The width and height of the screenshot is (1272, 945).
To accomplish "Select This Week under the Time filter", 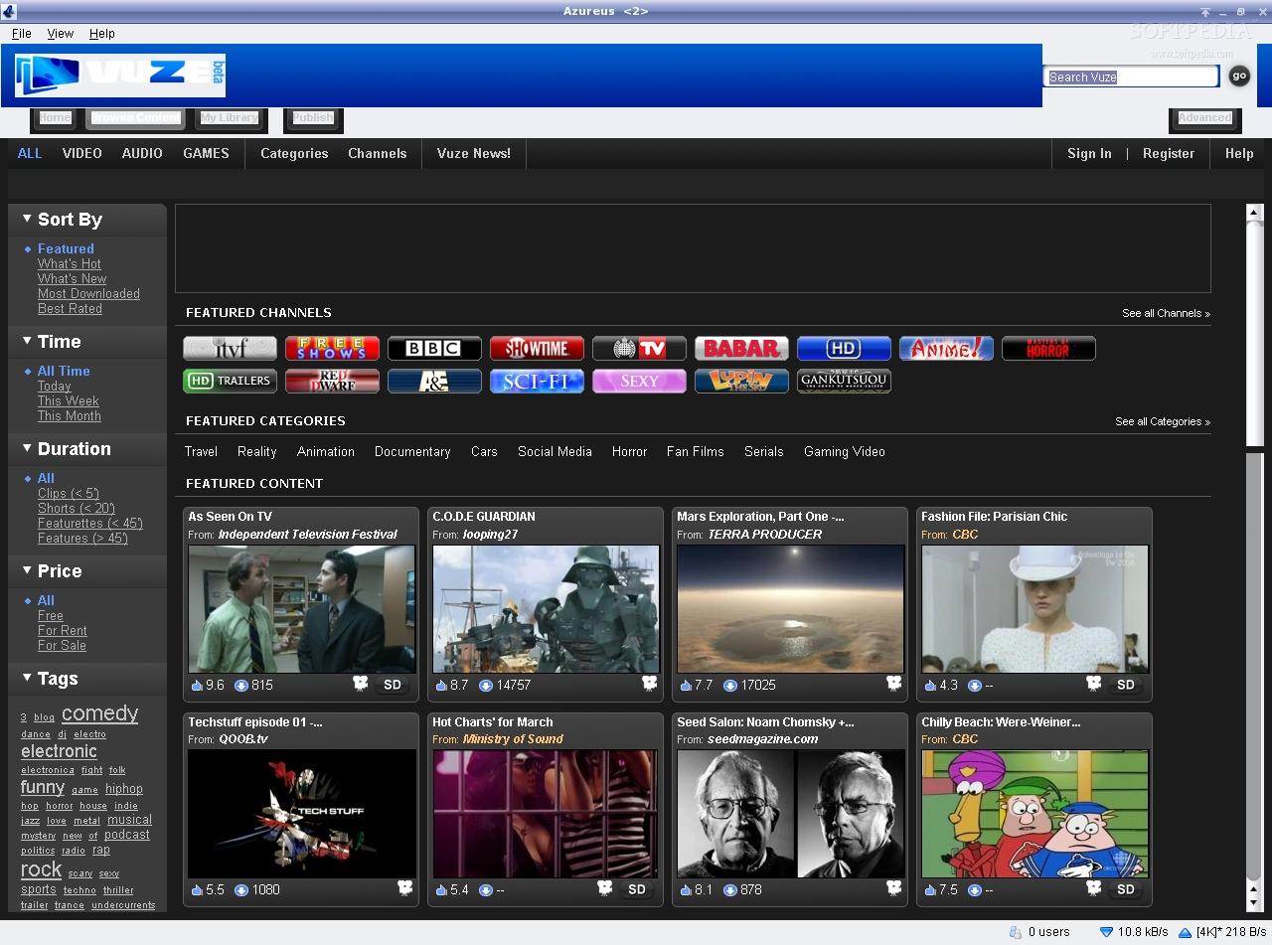I will click(68, 400).
